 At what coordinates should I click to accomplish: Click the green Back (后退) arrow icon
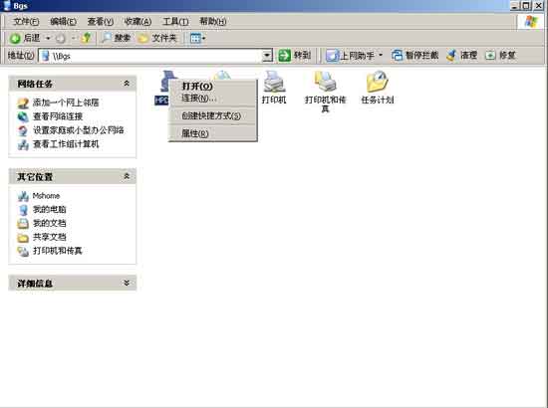click(15, 38)
